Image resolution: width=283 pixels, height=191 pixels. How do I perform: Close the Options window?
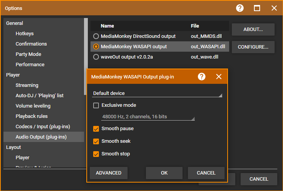274,8
